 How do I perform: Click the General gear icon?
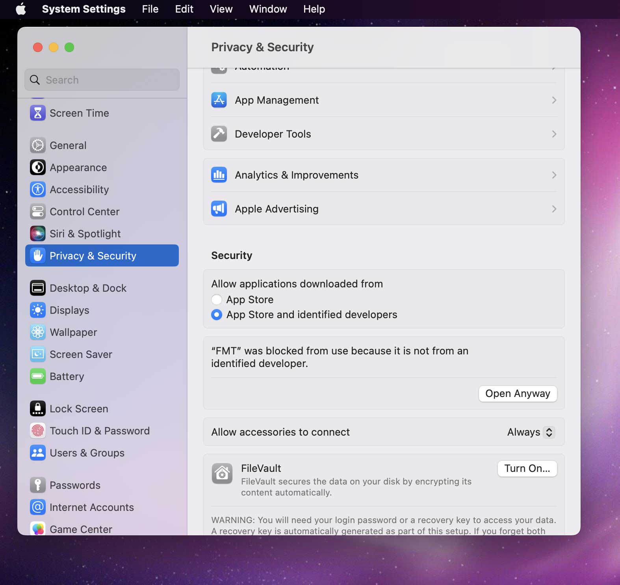(38, 145)
